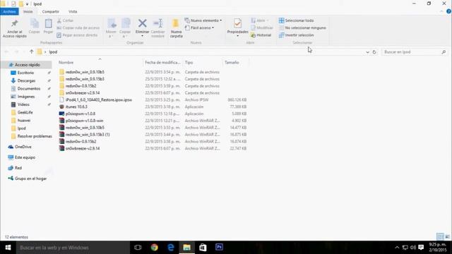
Task: Switch to the Inicio tab
Action: point(28,11)
